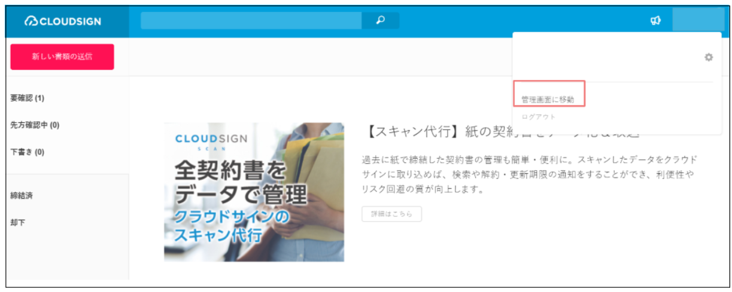Click ログアウト in account menu
Viewport: 732px width, 292px height.
tap(539, 117)
